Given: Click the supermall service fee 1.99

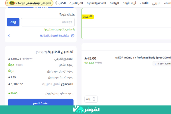Looking at the screenshot, I should click(x=12, y=77).
